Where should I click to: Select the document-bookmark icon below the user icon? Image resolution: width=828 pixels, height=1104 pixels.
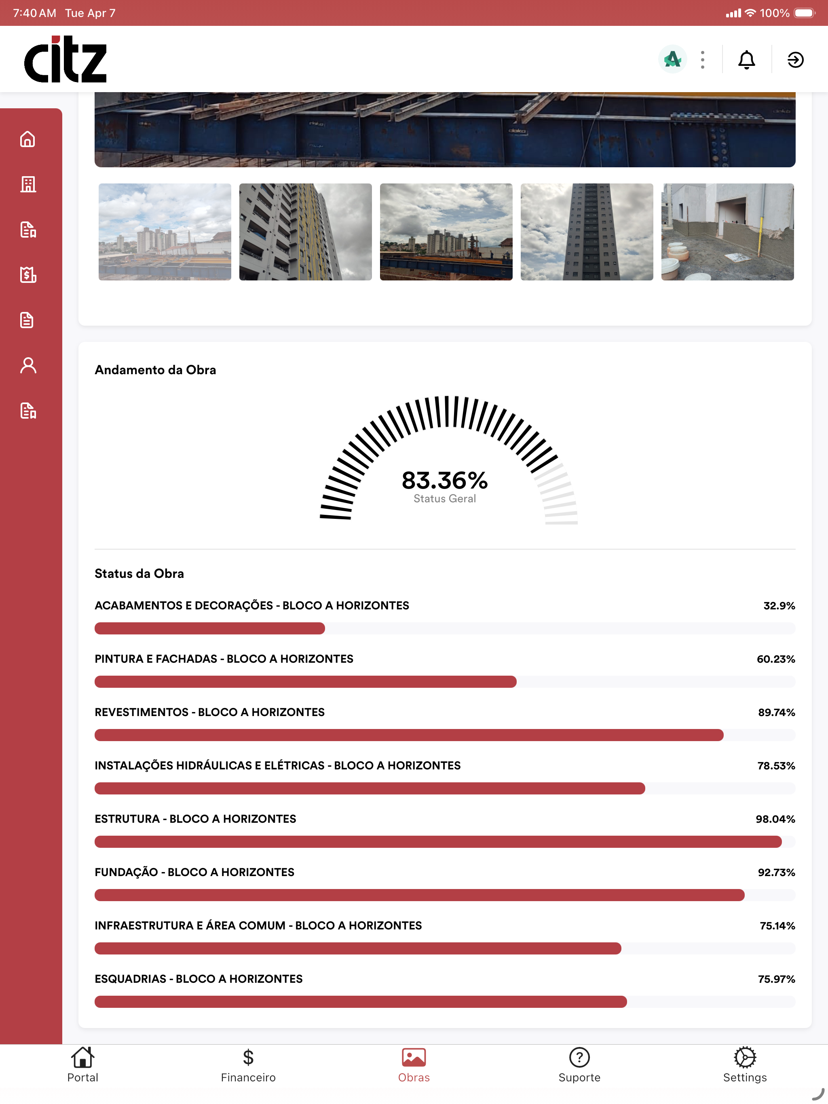click(28, 411)
